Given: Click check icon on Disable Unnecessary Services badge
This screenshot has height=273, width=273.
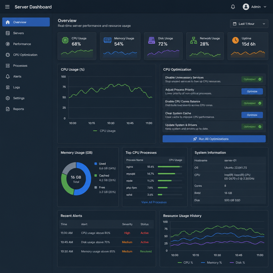Looking at the screenshot, I should (260, 79).
